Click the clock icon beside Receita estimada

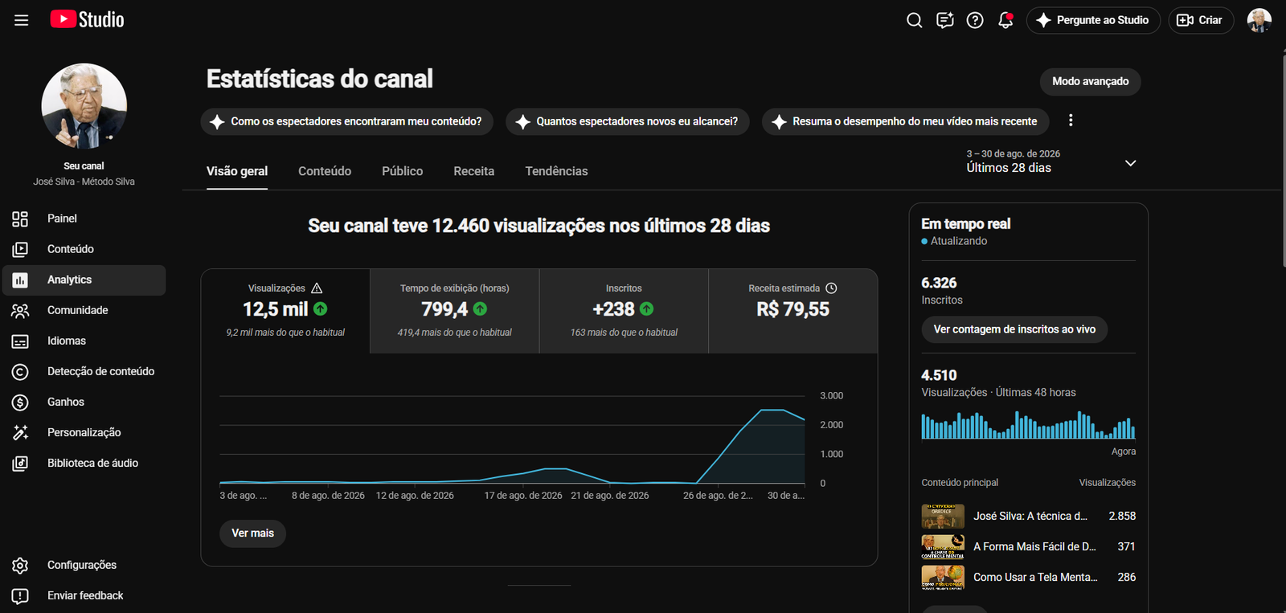click(x=831, y=288)
